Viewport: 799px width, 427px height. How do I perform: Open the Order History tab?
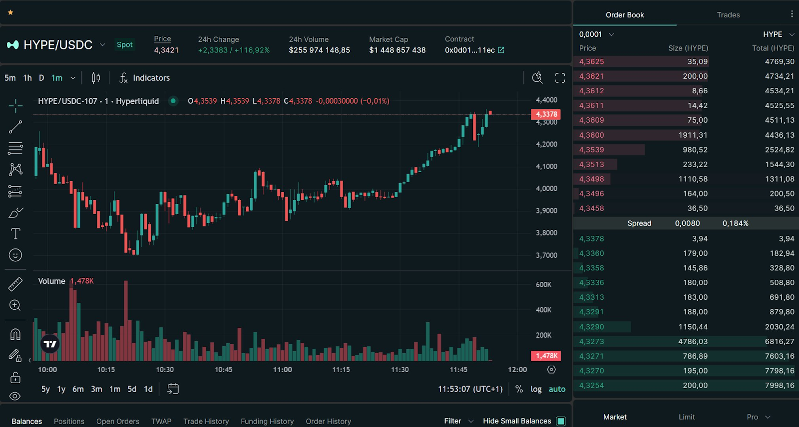(328, 422)
